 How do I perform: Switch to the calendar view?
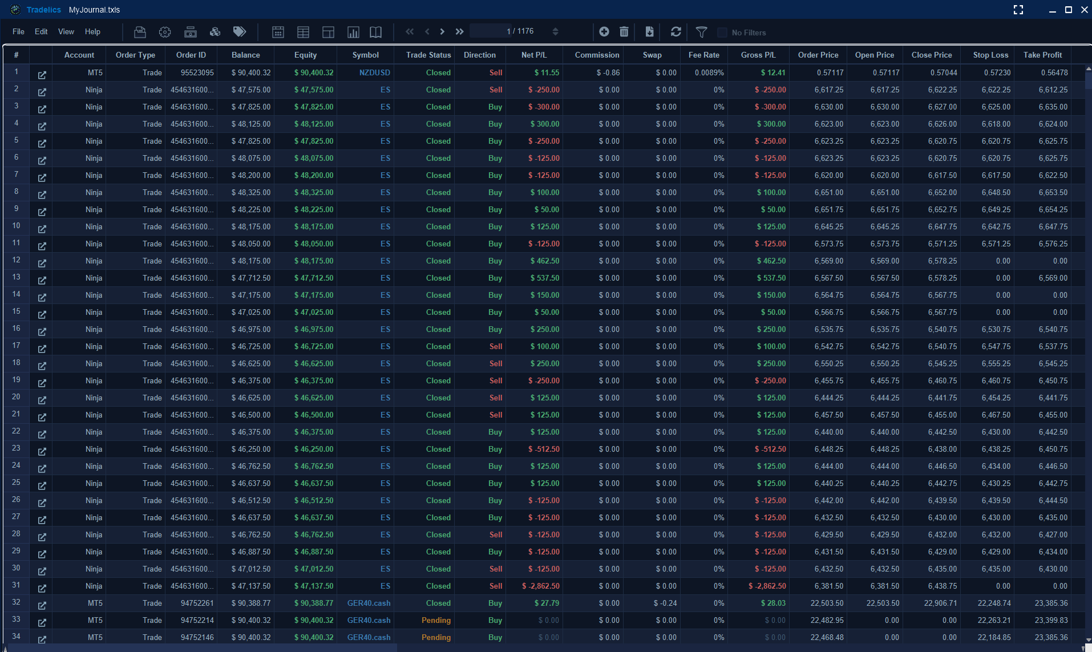pos(278,32)
